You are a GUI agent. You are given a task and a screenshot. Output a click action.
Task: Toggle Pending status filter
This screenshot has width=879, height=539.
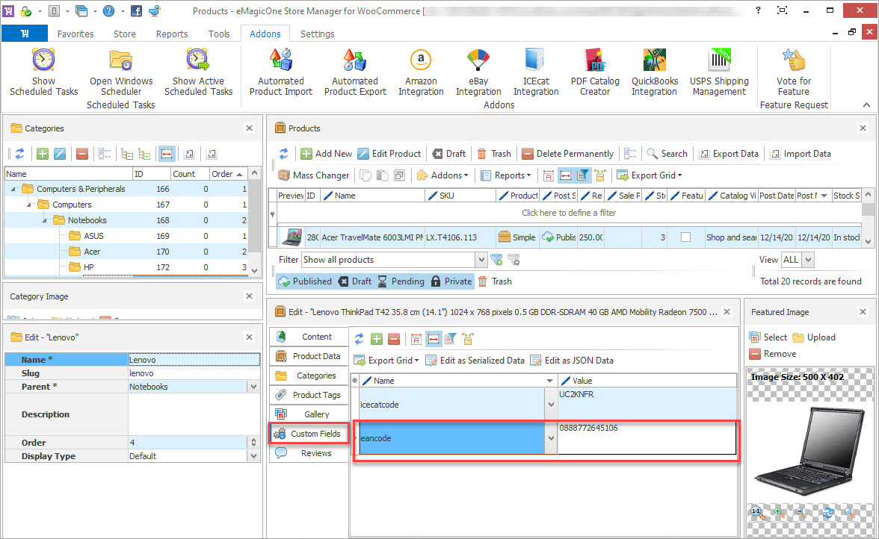pos(401,281)
